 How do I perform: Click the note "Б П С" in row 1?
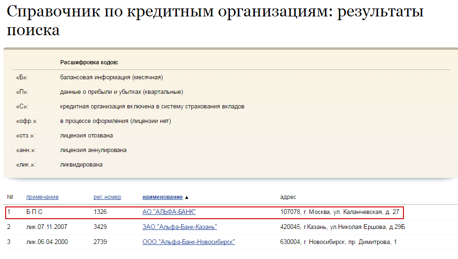click(x=34, y=212)
